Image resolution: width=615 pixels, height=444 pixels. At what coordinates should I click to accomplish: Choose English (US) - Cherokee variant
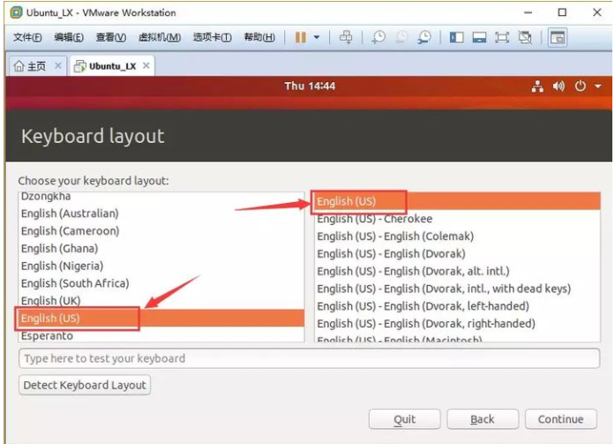pyautogui.click(x=374, y=219)
